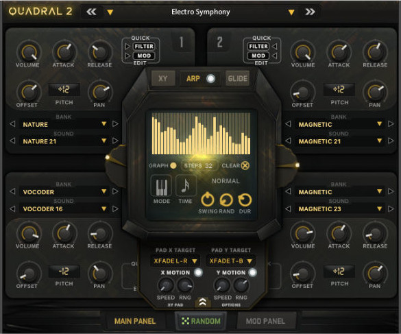Open the VOCODER bank dropdown
Image resolution: width=401 pixels, height=334 pixels.
64,192
